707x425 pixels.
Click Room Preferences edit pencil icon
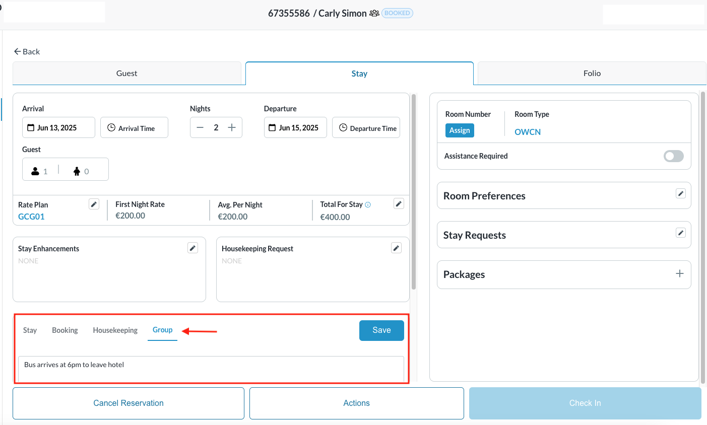[680, 193]
